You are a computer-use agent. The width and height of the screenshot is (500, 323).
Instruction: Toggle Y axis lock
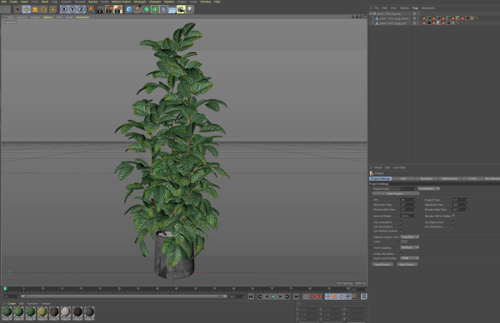[x=72, y=9]
